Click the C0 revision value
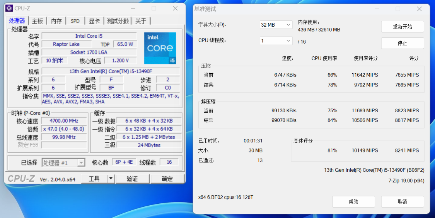435x218 pixels. click(x=168, y=88)
